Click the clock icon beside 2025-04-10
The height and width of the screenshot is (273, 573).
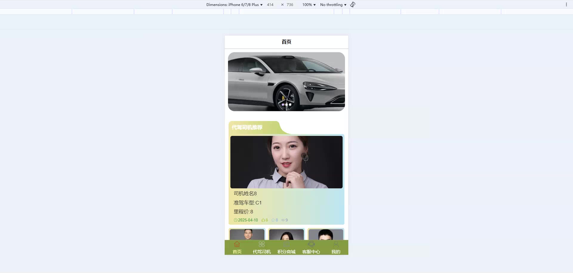click(235, 220)
